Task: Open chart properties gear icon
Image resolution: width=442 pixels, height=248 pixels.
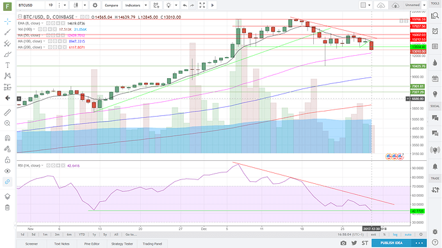Action: [x=95, y=5]
